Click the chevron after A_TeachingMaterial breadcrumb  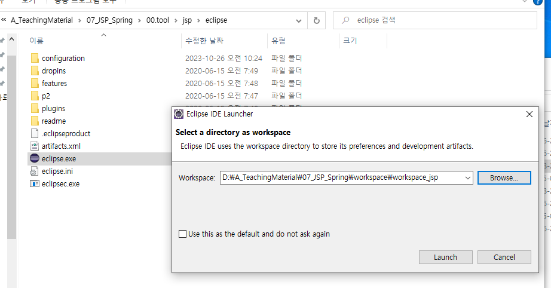point(79,20)
